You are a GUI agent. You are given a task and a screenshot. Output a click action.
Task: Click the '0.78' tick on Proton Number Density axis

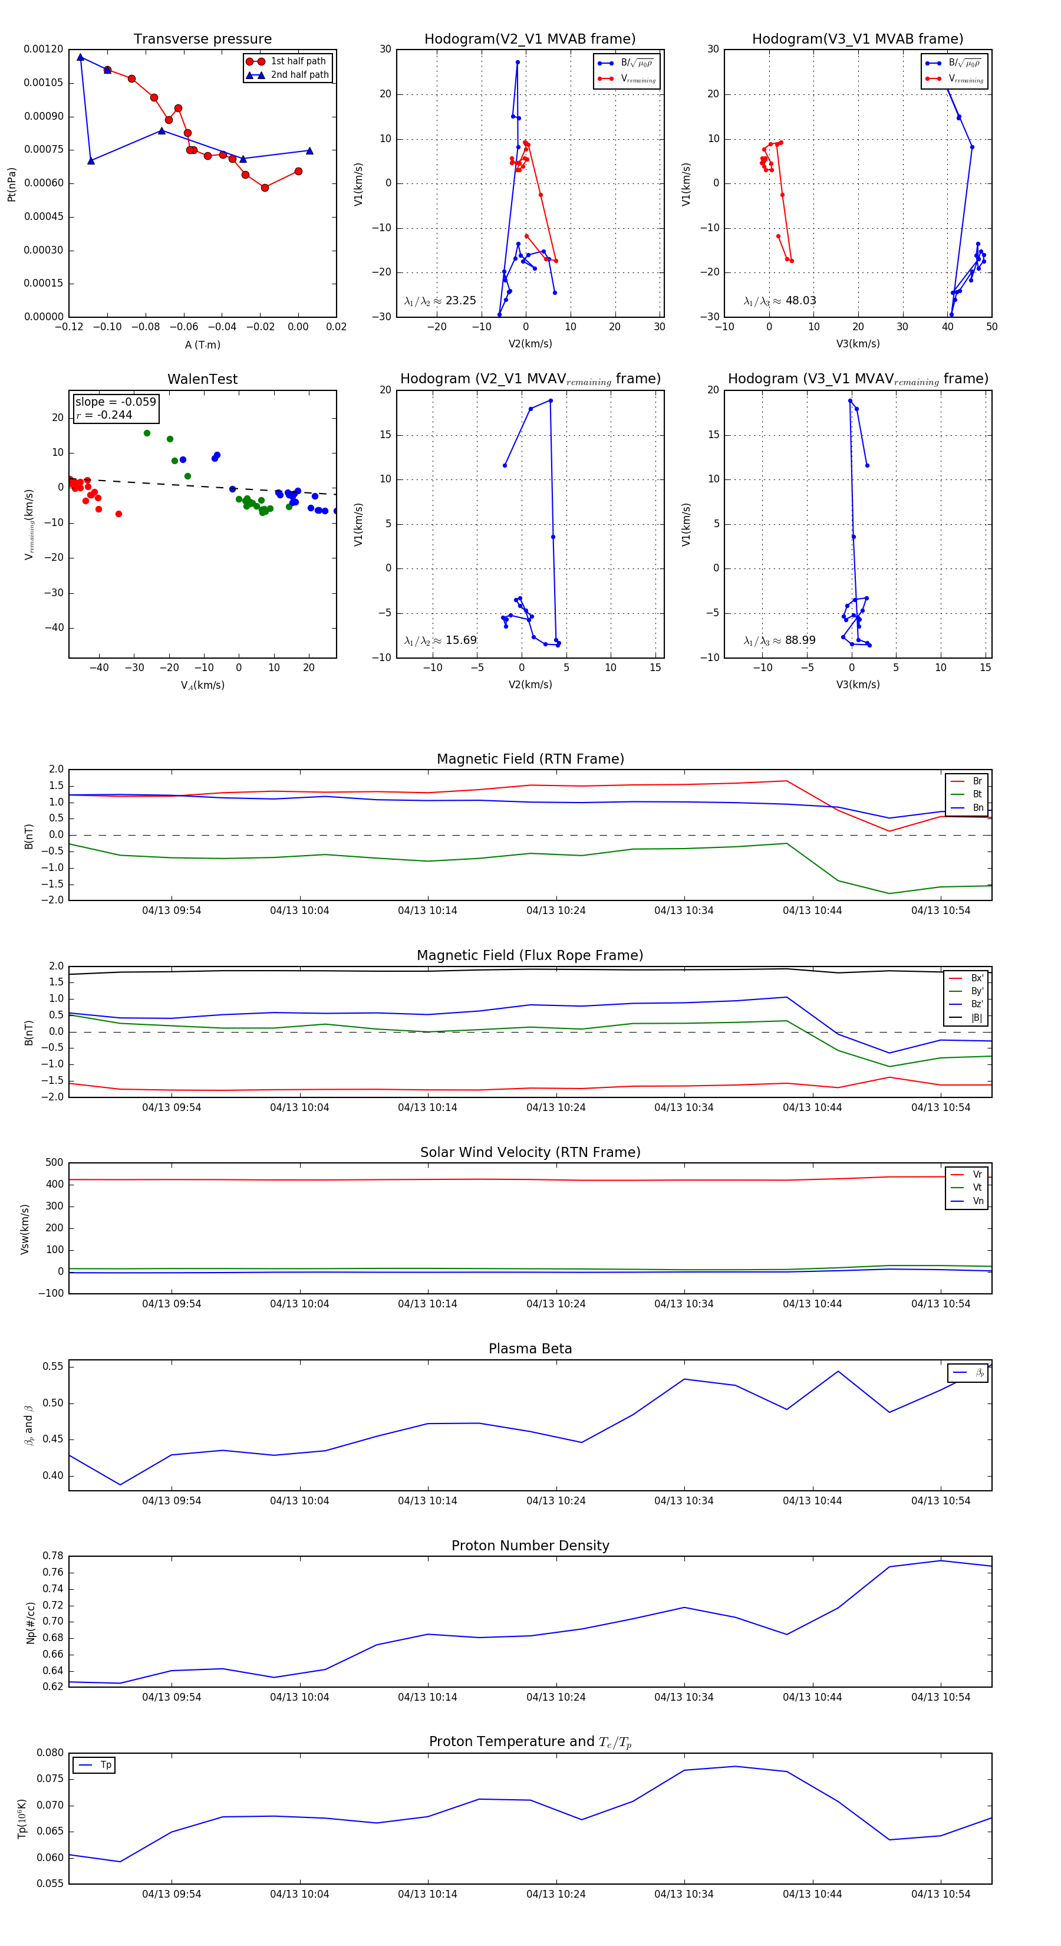click(53, 1556)
